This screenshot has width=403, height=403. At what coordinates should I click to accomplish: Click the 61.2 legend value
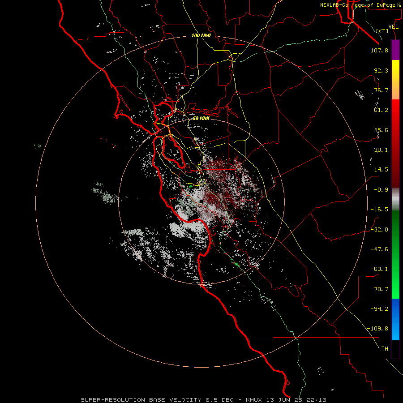coord(381,110)
